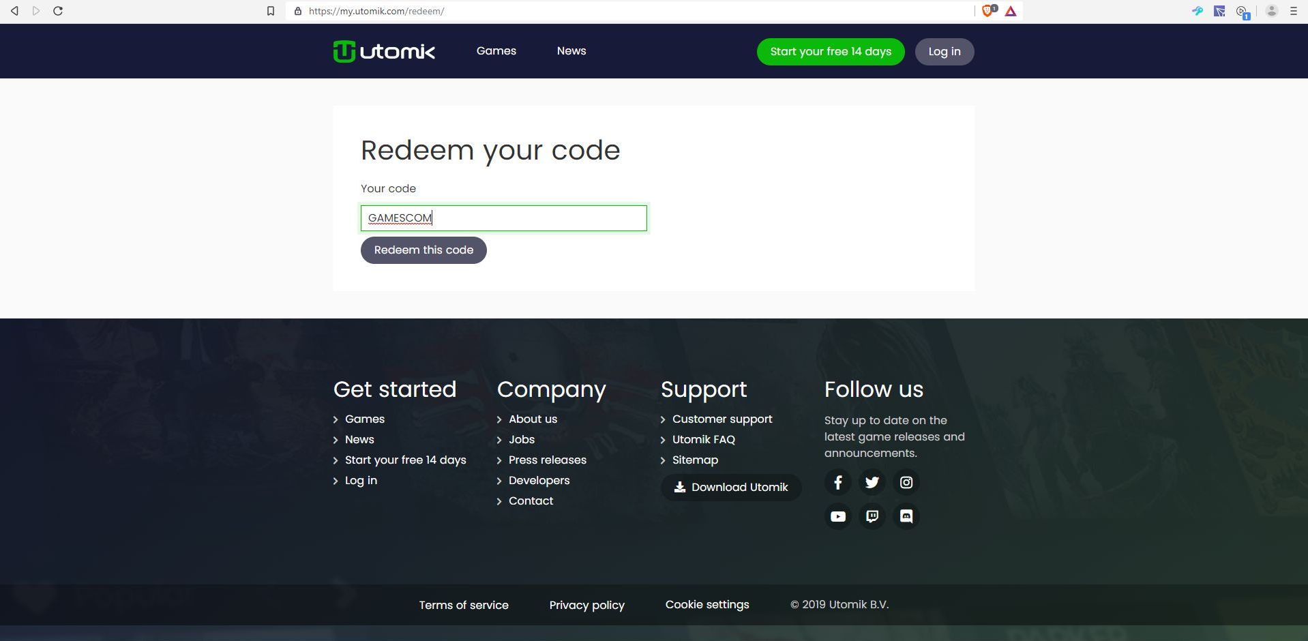1308x641 pixels.
Task: Open Terms of service link
Action: click(x=464, y=605)
